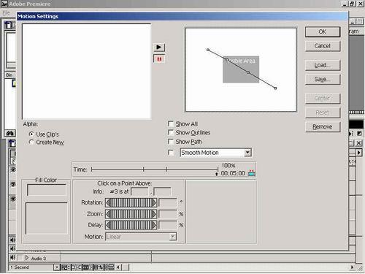
Task: Select the Create New alpha option
Action: point(31,142)
